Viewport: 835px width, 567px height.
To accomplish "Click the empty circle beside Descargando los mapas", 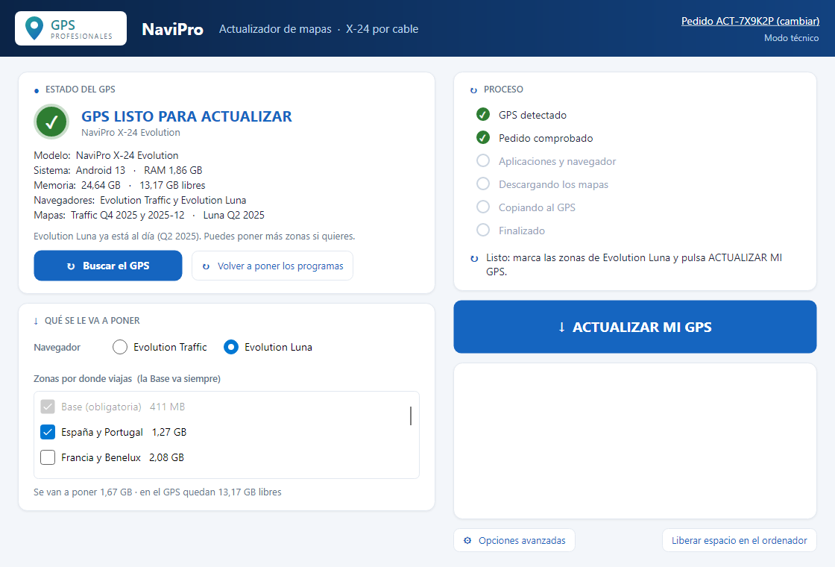I will pos(483,184).
